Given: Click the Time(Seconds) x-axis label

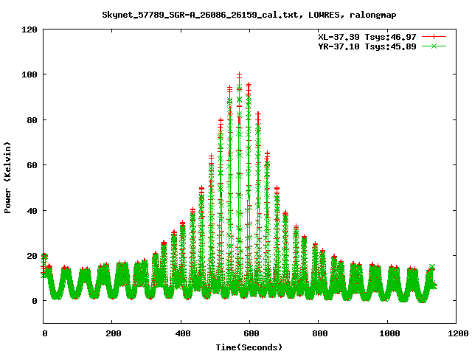Looking at the screenshot, I should [x=249, y=347].
